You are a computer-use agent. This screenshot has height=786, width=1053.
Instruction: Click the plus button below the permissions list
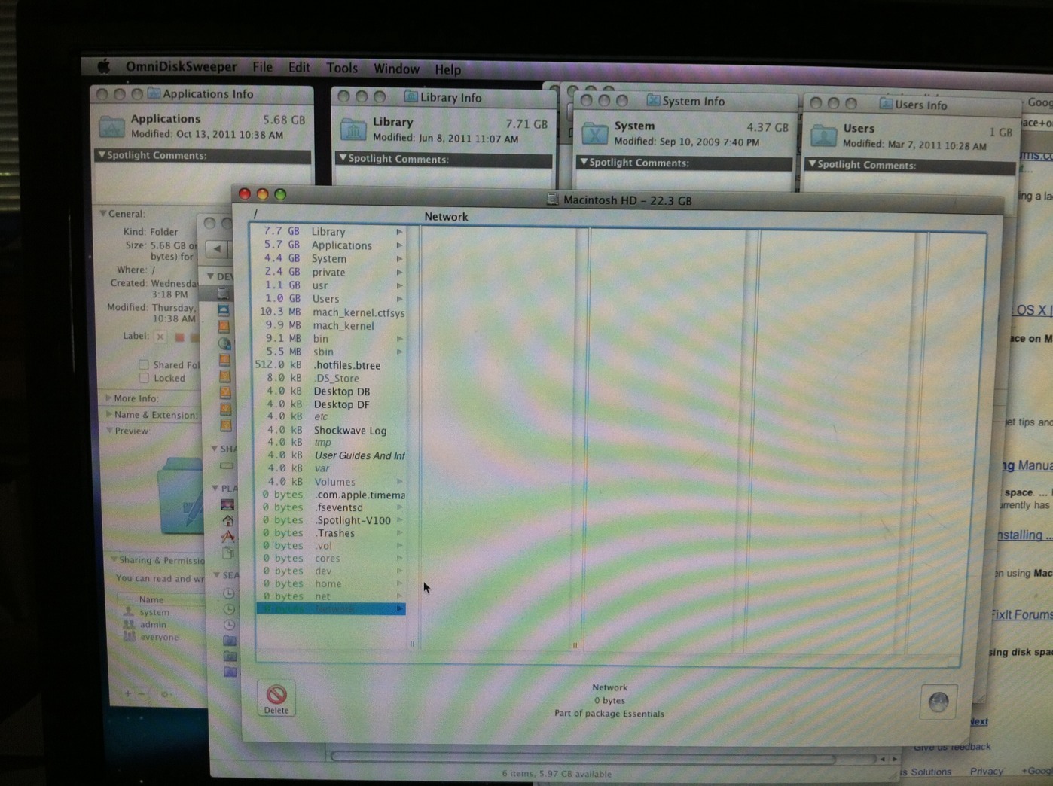(x=128, y=693)
